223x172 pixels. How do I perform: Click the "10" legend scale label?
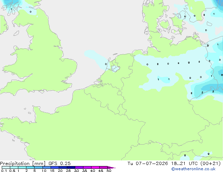tap(44, 171)
